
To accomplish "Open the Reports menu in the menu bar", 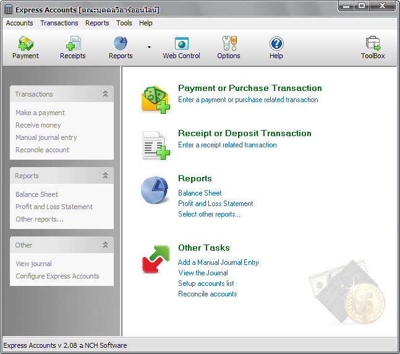I will (97, 23).
